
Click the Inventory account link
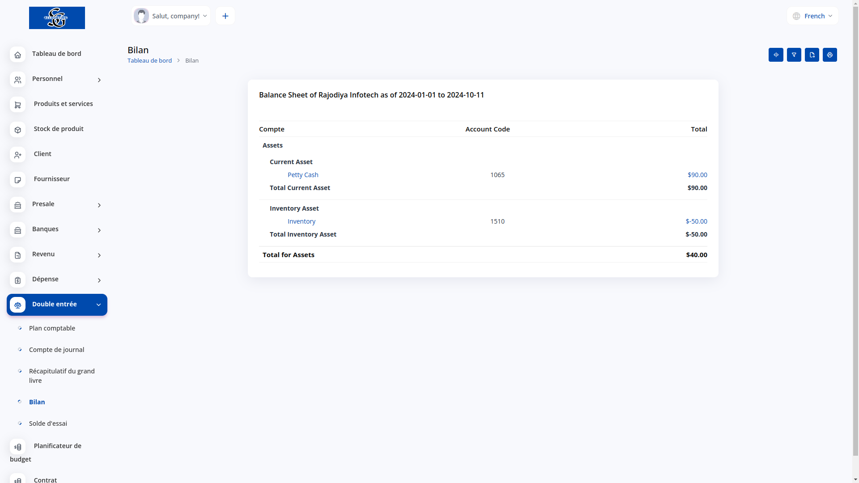301,221
